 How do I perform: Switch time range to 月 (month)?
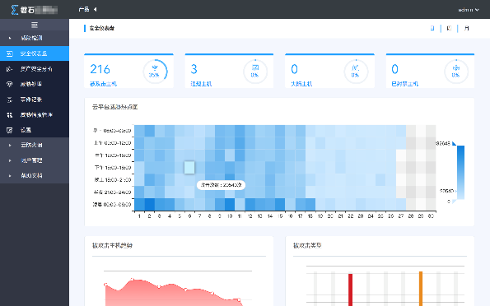pyautogui.click(x=467, y=29)
